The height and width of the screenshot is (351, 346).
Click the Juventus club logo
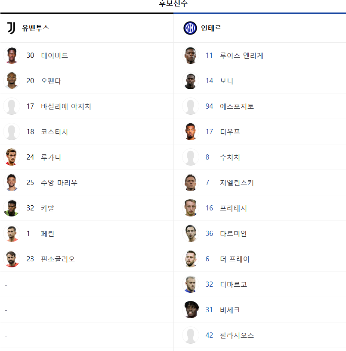[x=11, y=28]
